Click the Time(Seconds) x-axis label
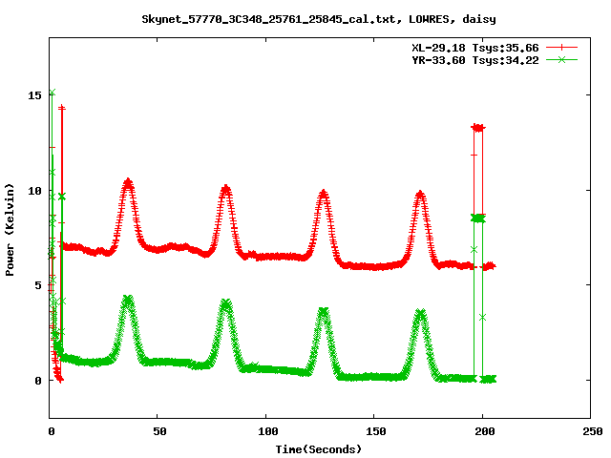This screenshot has height=458, width=611. tap(319, 449)
